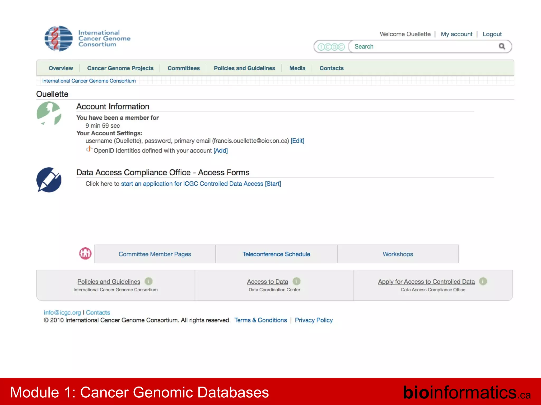Open Workshops page
541x405 pixels.
pos(398,254)
